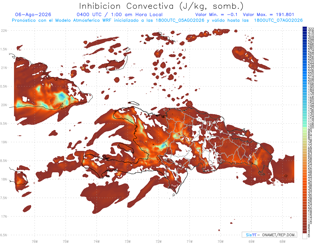Click the '73W' longitude label
The image size is (317, 245).
[x=128, y=241]
